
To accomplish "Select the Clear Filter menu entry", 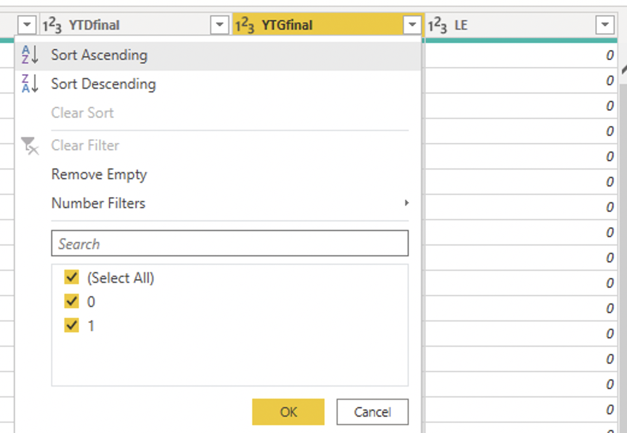I will click(x=218, y=145).
